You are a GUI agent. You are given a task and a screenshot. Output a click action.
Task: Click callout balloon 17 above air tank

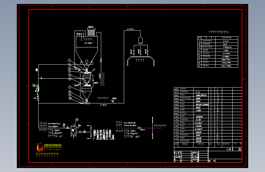point(77,120)
